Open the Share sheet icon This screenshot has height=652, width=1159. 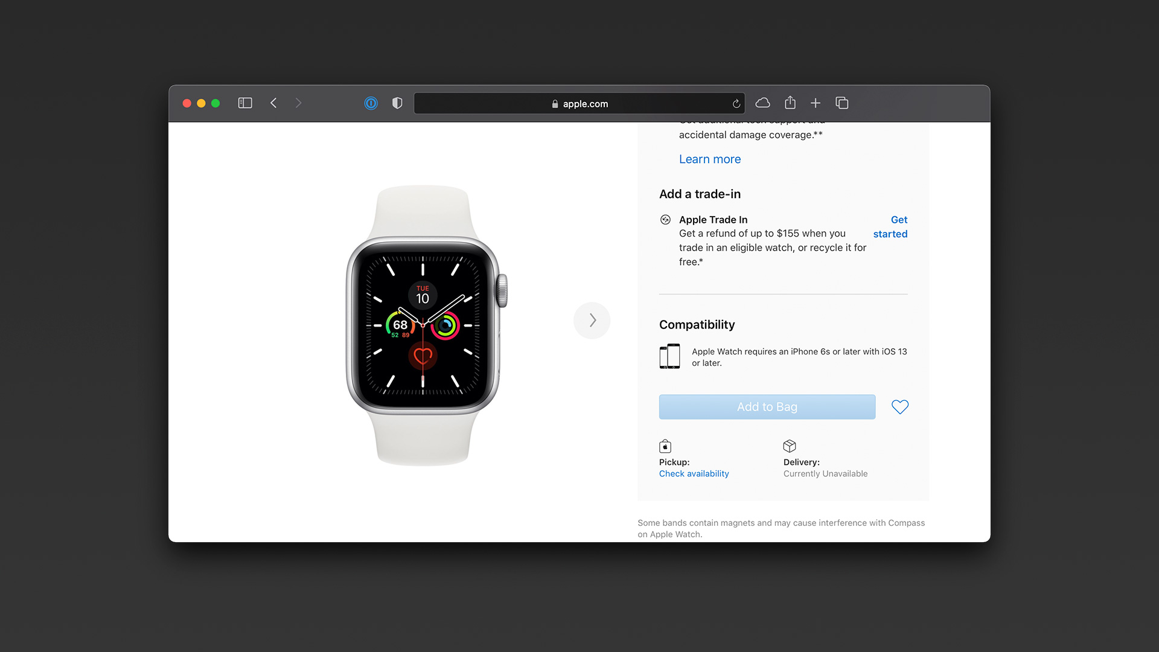pyautogui.click(x=790, y=103)
